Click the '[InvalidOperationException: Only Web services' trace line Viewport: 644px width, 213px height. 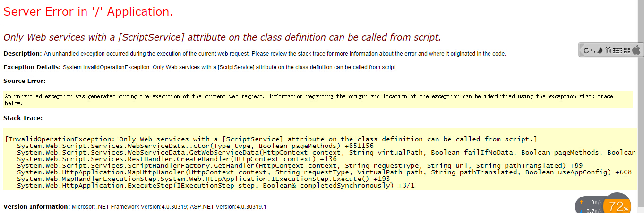271,139
